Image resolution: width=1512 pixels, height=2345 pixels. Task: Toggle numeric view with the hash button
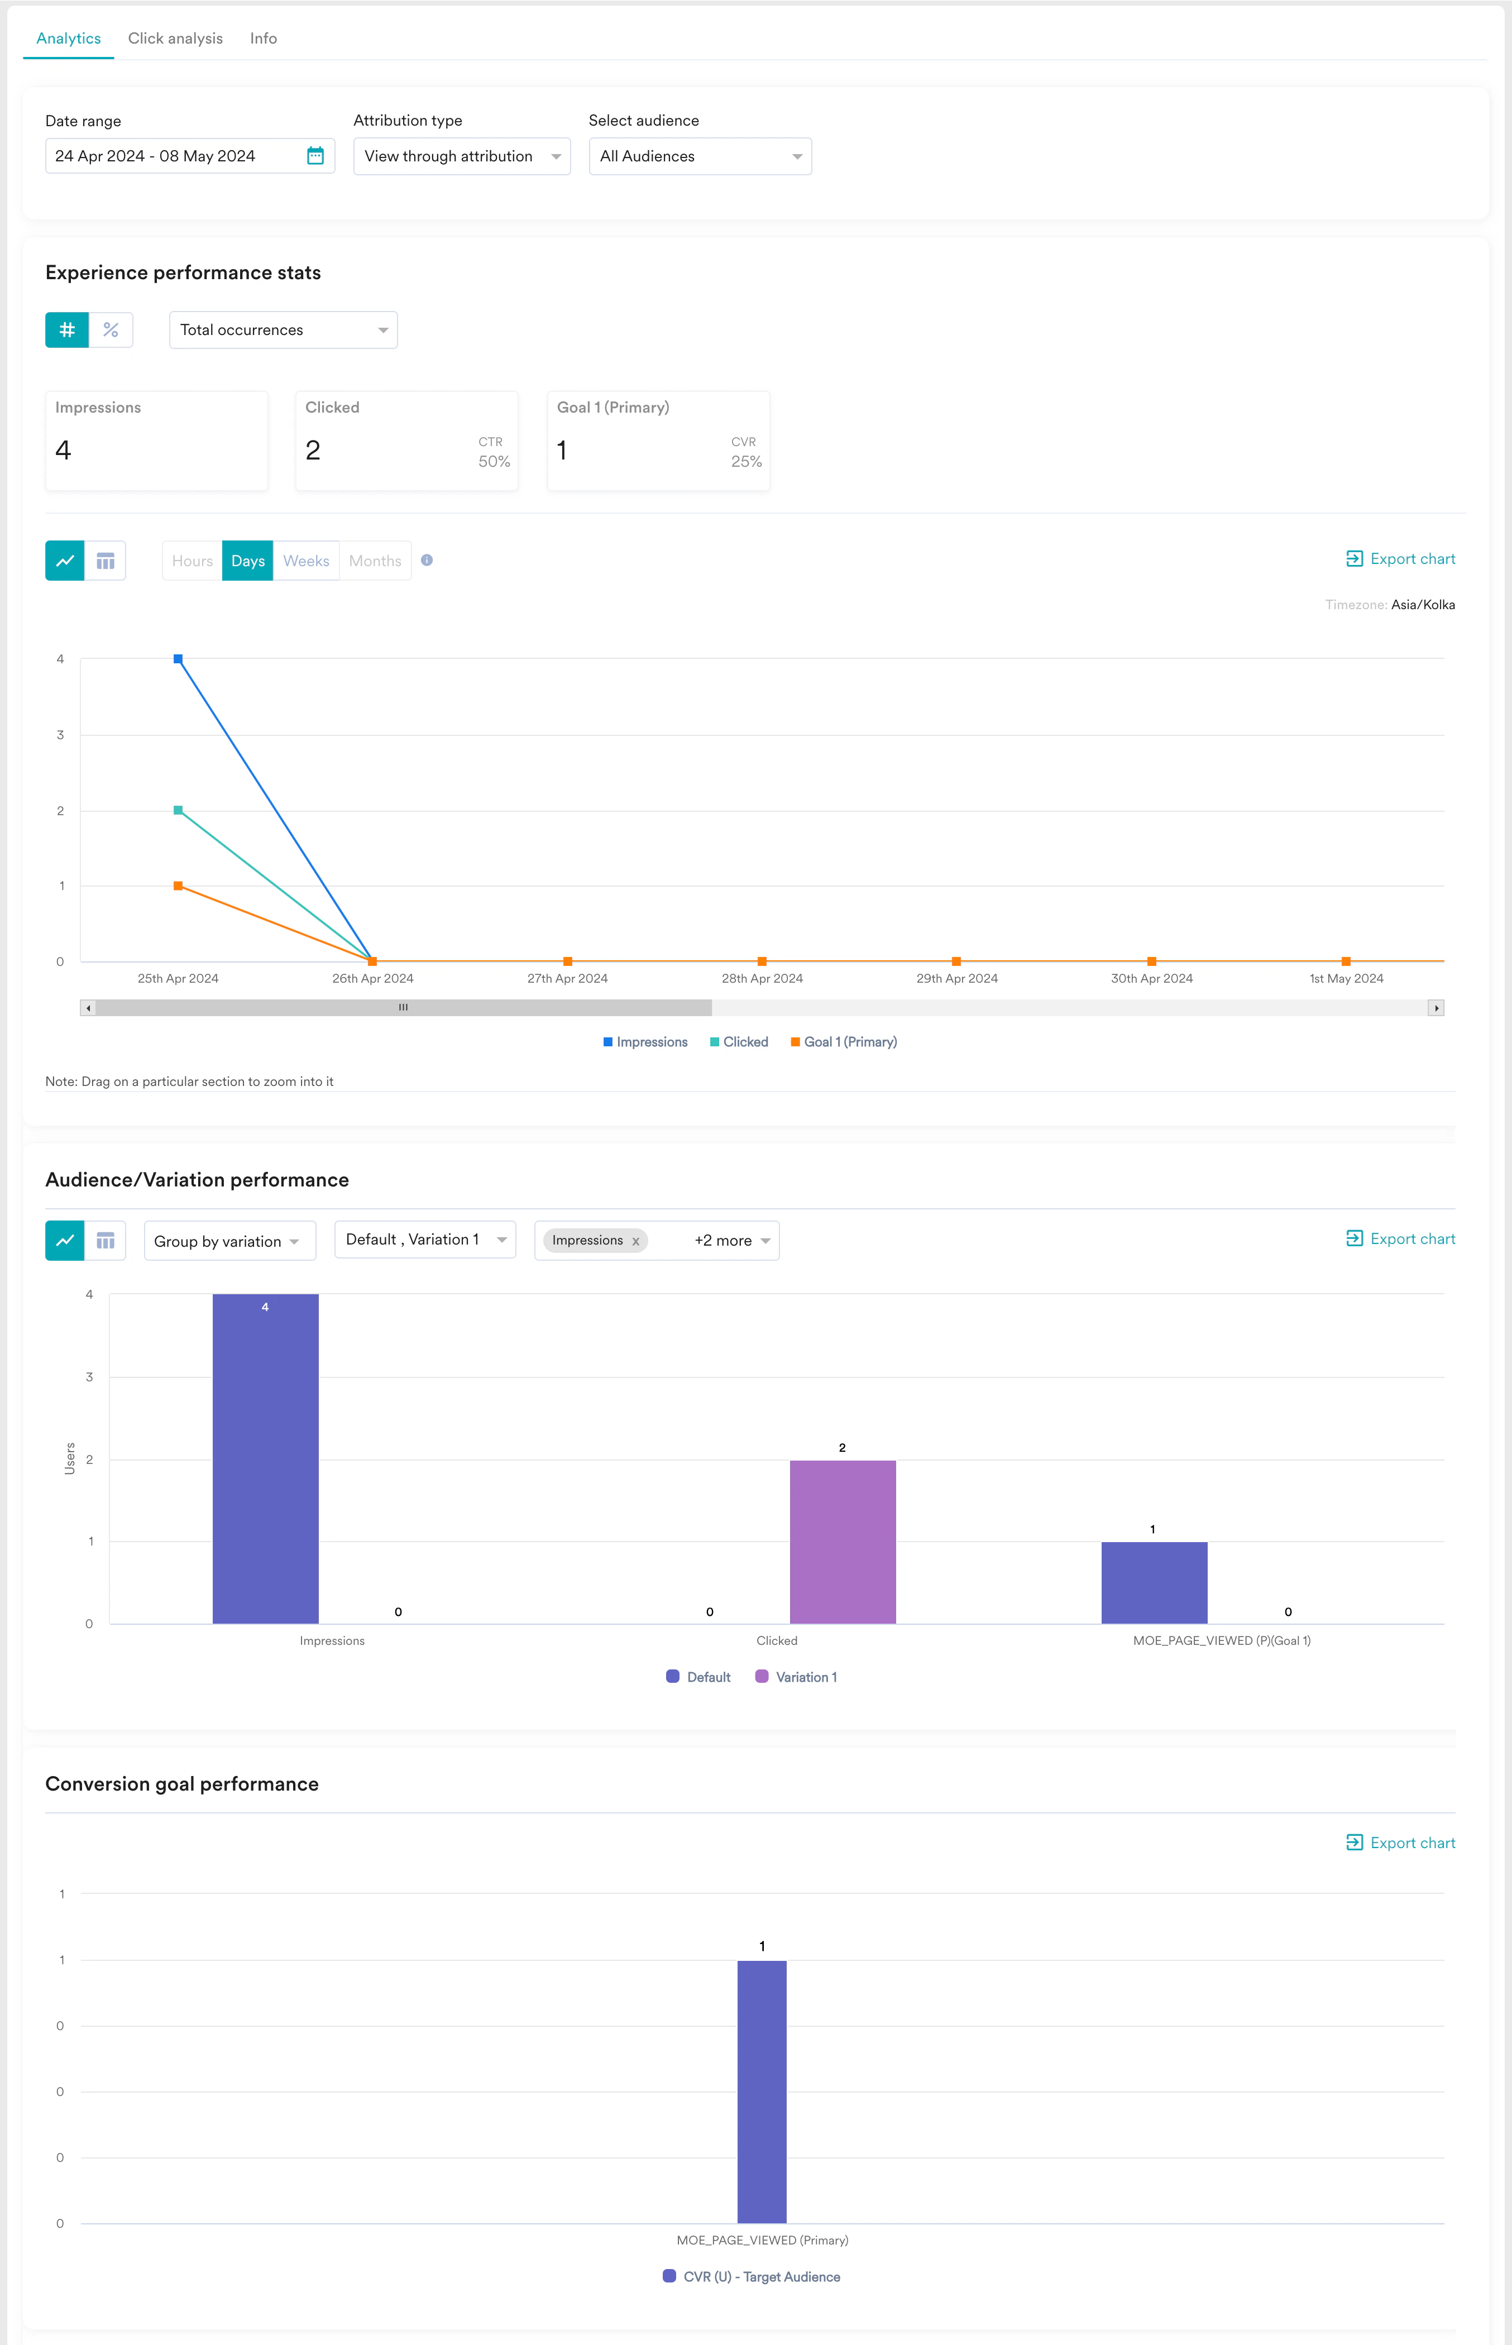click(66, 330)
